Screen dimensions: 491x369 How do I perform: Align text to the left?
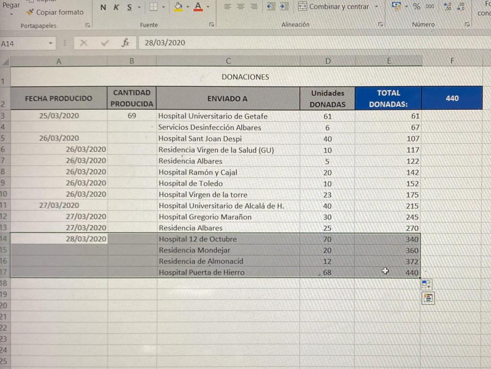[227, 7]
